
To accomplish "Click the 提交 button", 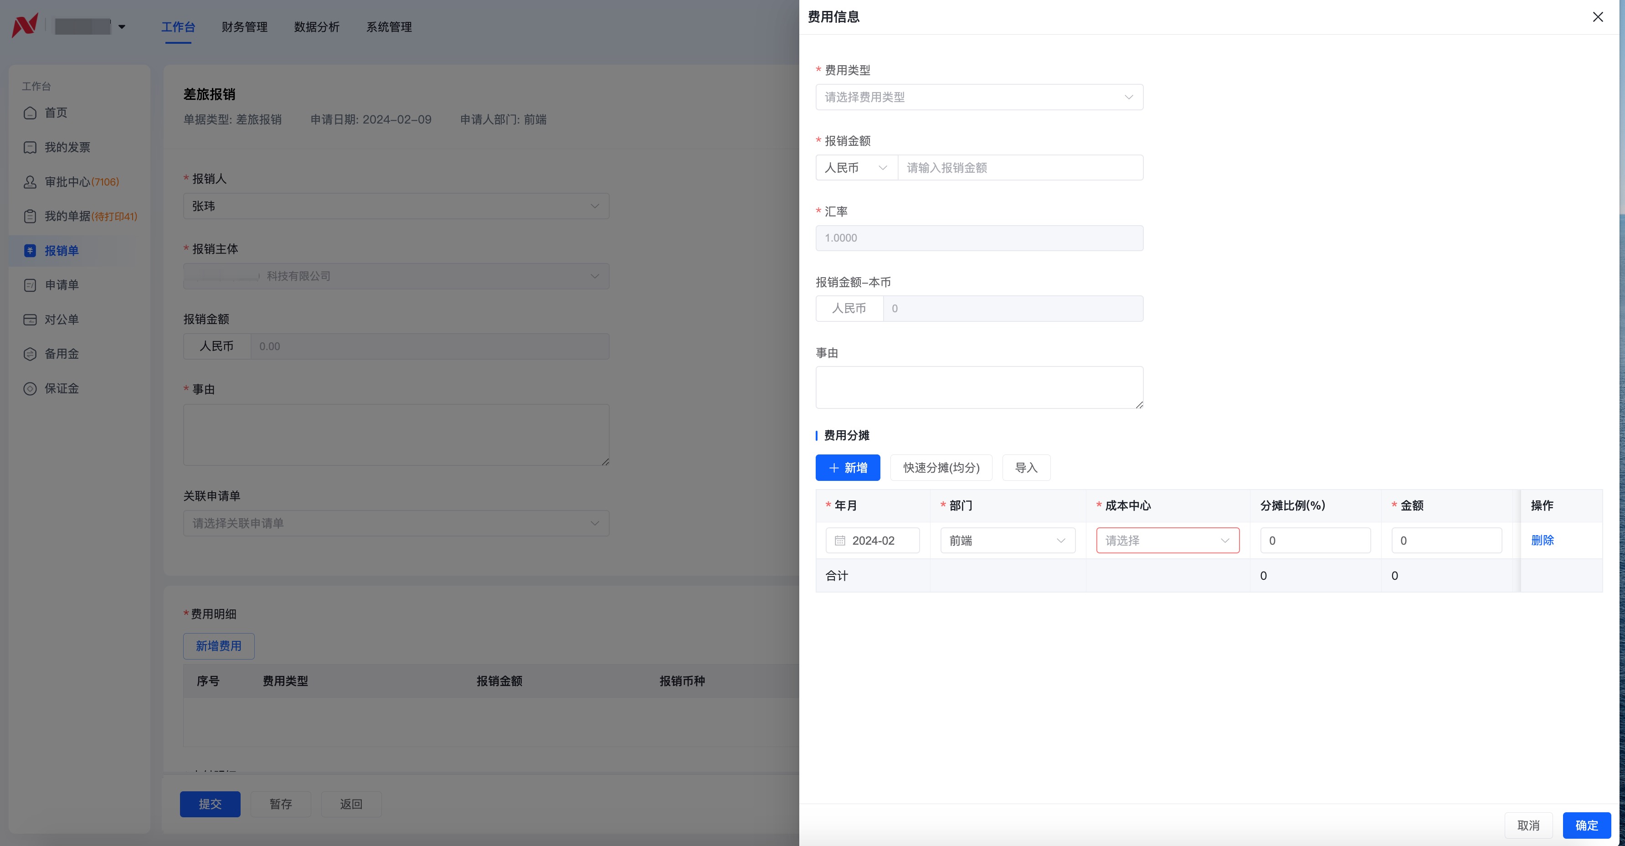I will [x=210, y=805].
